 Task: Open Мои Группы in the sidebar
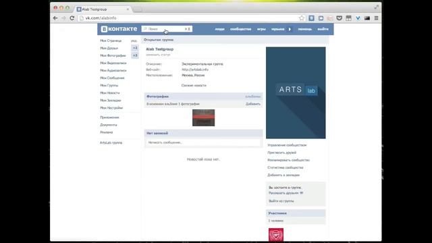click(109, 86)
